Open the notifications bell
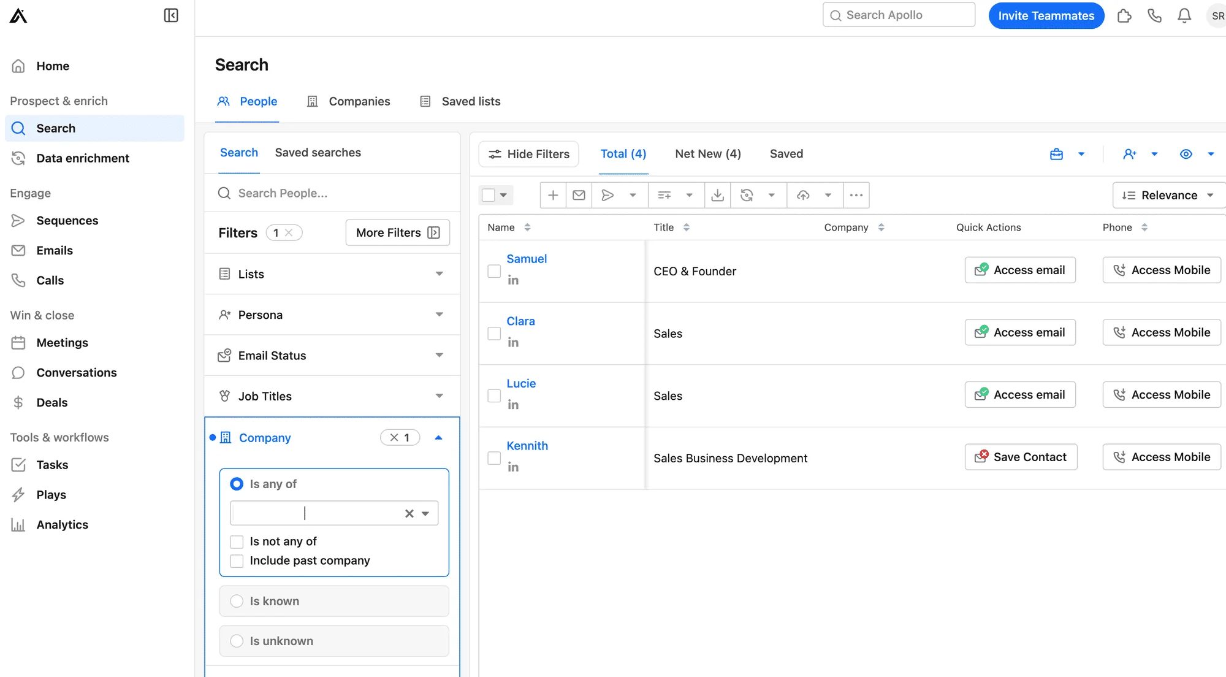Viewport: 1226px width, 677px height. tap(1184, 15)
